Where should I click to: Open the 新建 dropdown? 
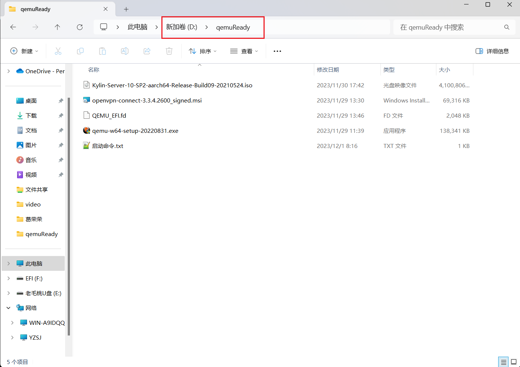pos(24,51)
